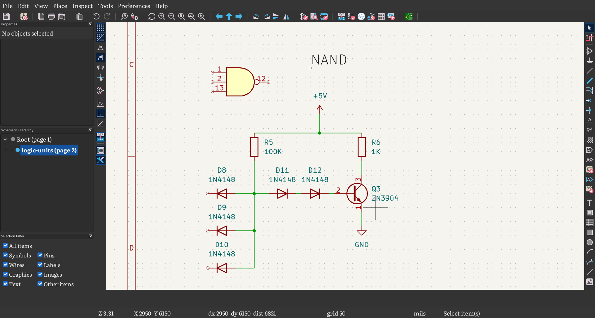Run Electrical Rules Checker icon
Screen dimensions: 595x318
coord(351,16)
